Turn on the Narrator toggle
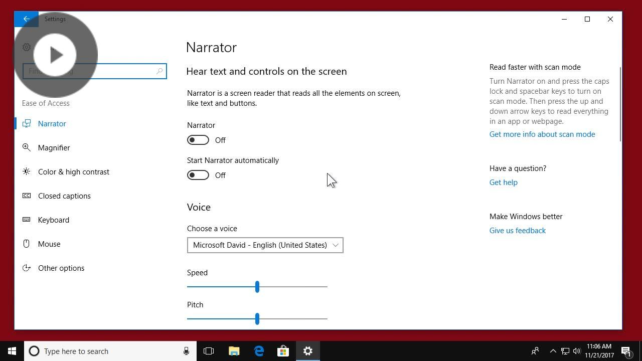The height and width of the screenshot is (361, 642). click(198, 140)
